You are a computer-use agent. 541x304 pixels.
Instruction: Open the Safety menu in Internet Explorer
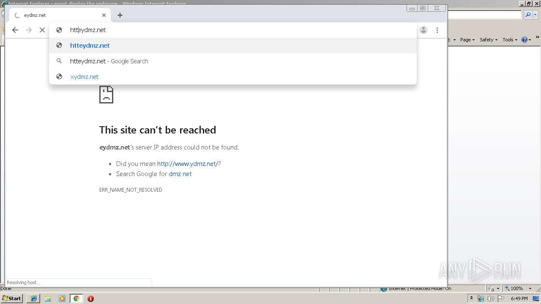coord(489,40)
